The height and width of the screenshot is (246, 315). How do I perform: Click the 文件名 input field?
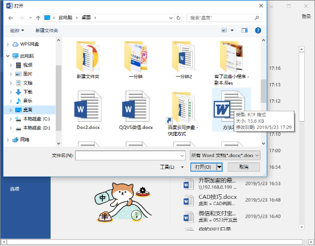(x=130, y=156)
